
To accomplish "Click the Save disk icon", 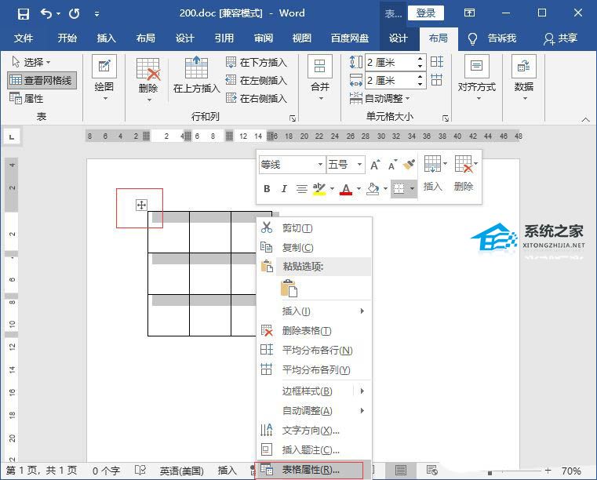I will pyautogui.click(x=24, y=14).
